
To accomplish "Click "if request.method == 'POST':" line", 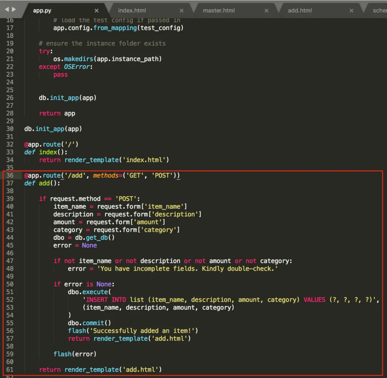I will click(89, 199).
